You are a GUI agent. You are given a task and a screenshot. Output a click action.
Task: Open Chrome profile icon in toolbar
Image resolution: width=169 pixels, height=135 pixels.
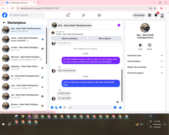(161, 8)
